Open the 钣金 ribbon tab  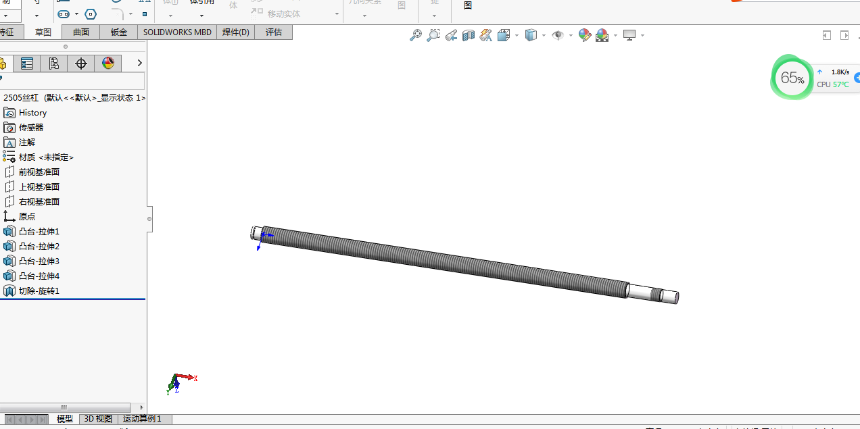tap(118, 32)
